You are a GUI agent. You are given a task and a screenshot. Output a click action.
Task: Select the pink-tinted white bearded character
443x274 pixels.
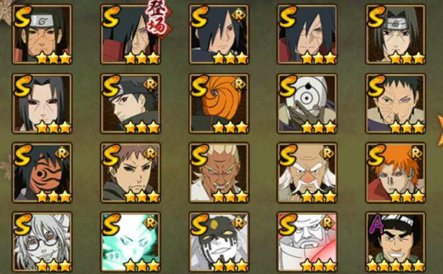[x=307, y=242]
